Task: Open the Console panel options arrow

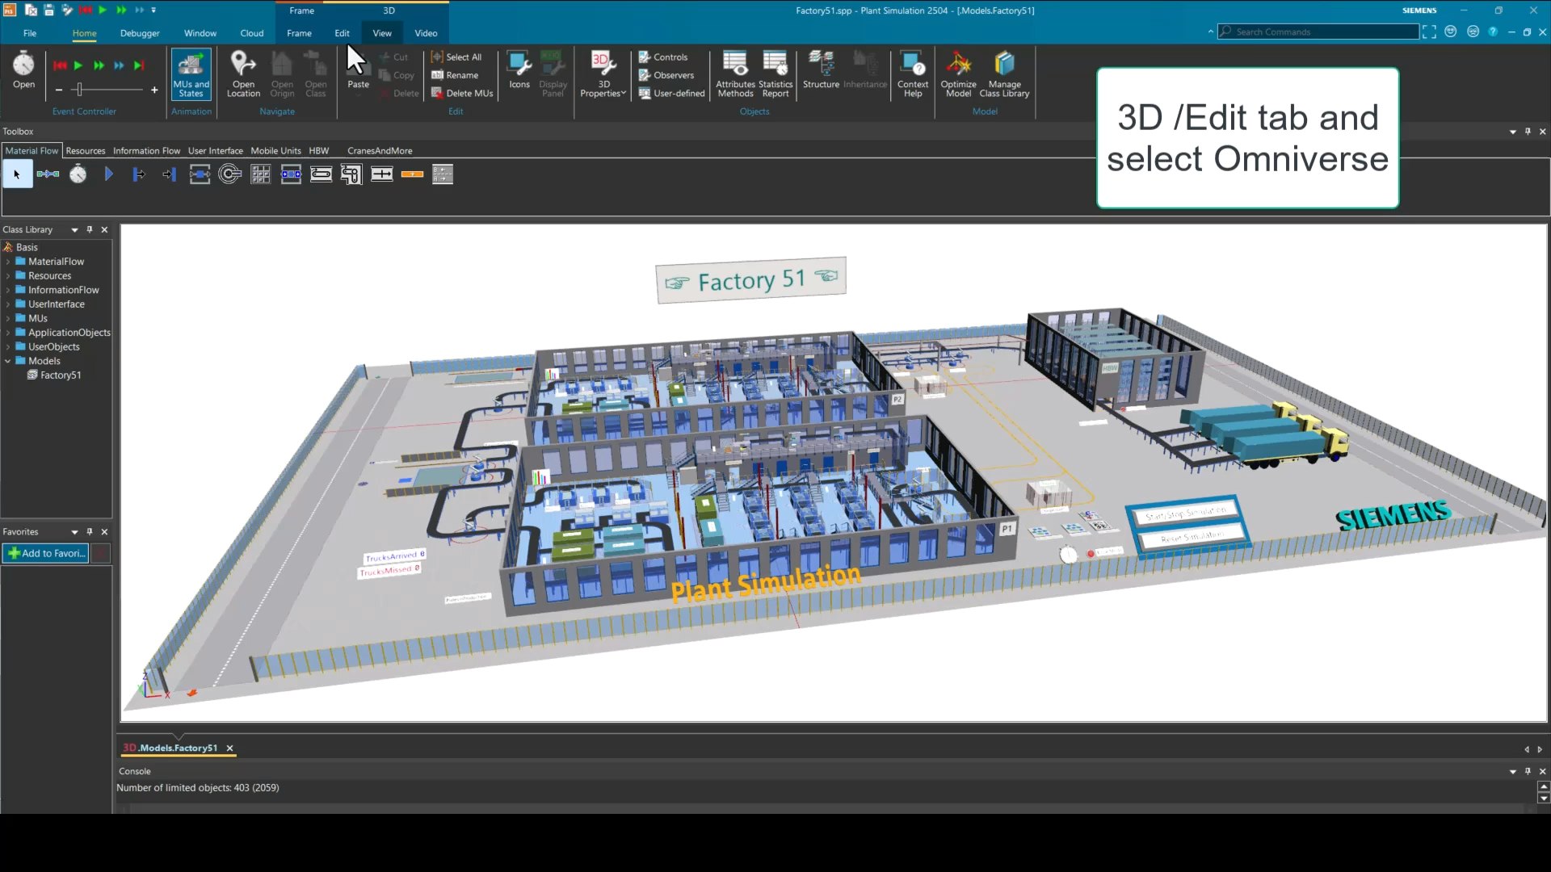Action: [1513, 772]
